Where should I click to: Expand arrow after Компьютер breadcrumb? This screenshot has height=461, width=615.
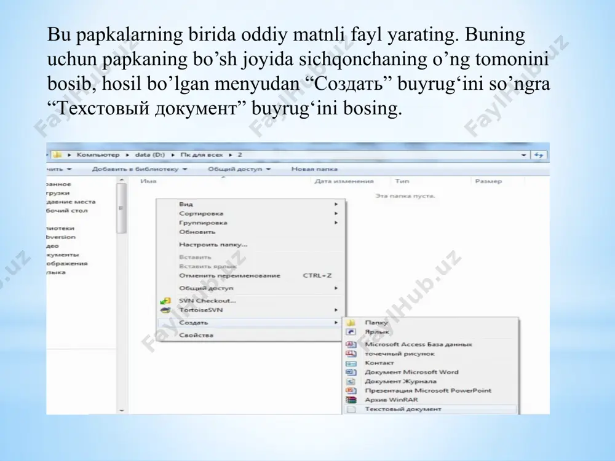(127, 155)
